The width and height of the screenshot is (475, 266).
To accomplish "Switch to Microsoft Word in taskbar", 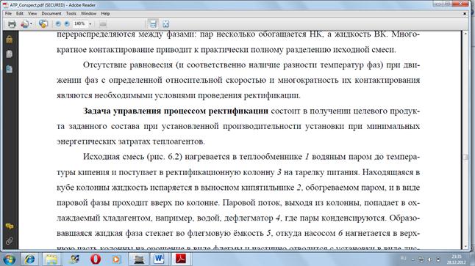I will coord(159,259).
